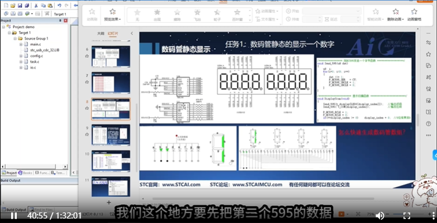The height and width of the screenshot is (223, 437).
Task: Switch to the 大纲 outline tab
Action: pyautogui.click(x=101, y=33)
